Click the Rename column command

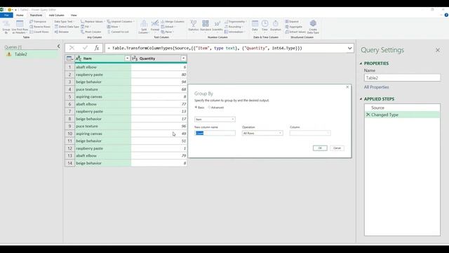62,32
